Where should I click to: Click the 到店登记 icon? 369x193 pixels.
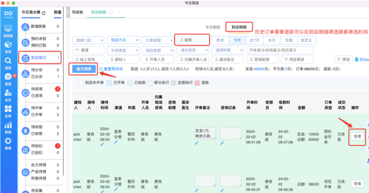(25, 58)
